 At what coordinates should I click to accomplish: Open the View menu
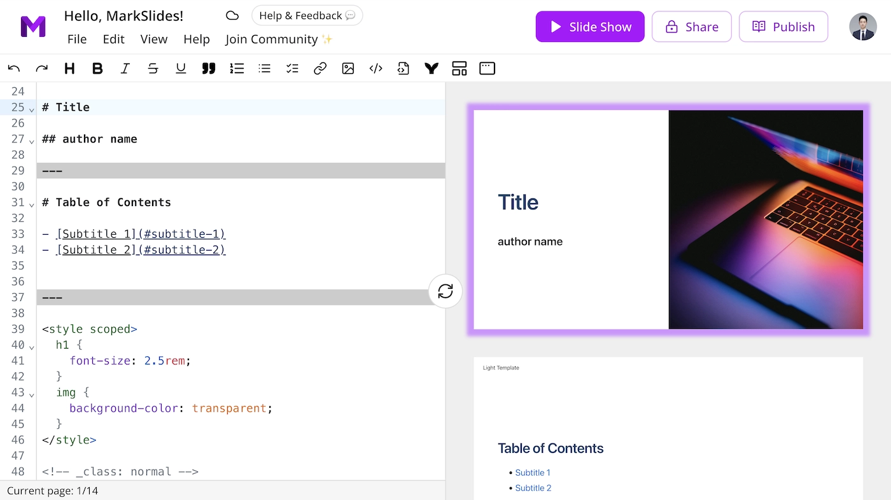click(x=154, y=39)
